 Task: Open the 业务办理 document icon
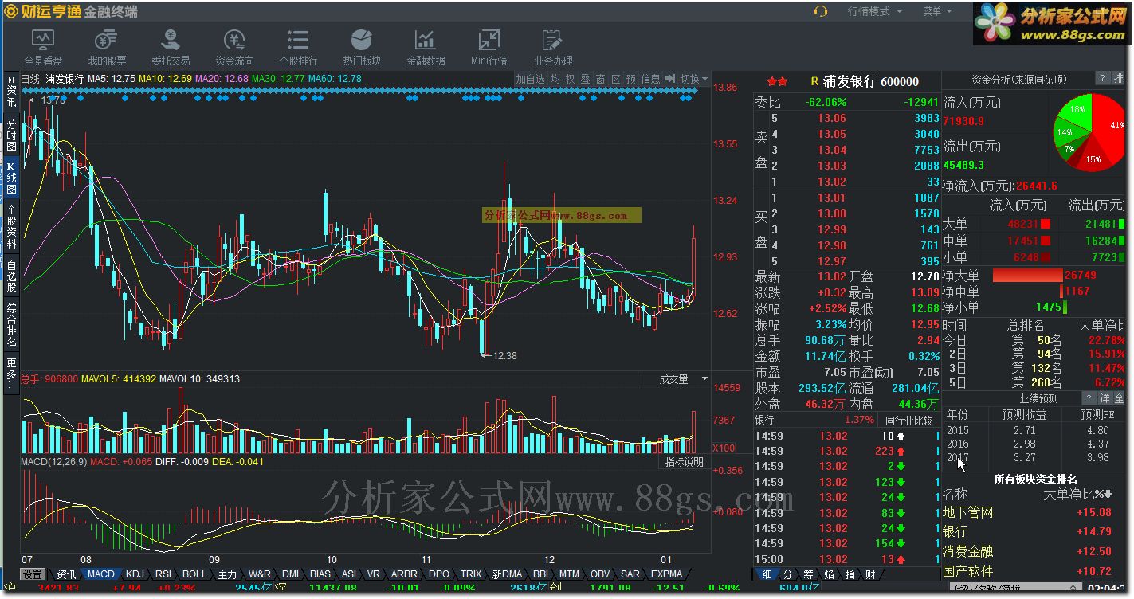coord(553,47)
